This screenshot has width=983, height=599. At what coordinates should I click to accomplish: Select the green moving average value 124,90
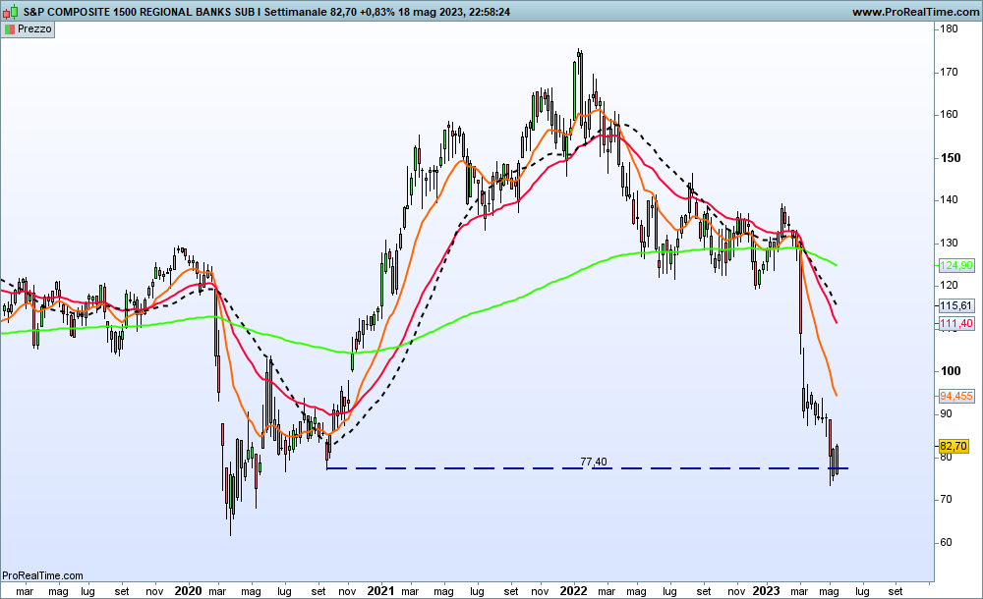point(956,266)
